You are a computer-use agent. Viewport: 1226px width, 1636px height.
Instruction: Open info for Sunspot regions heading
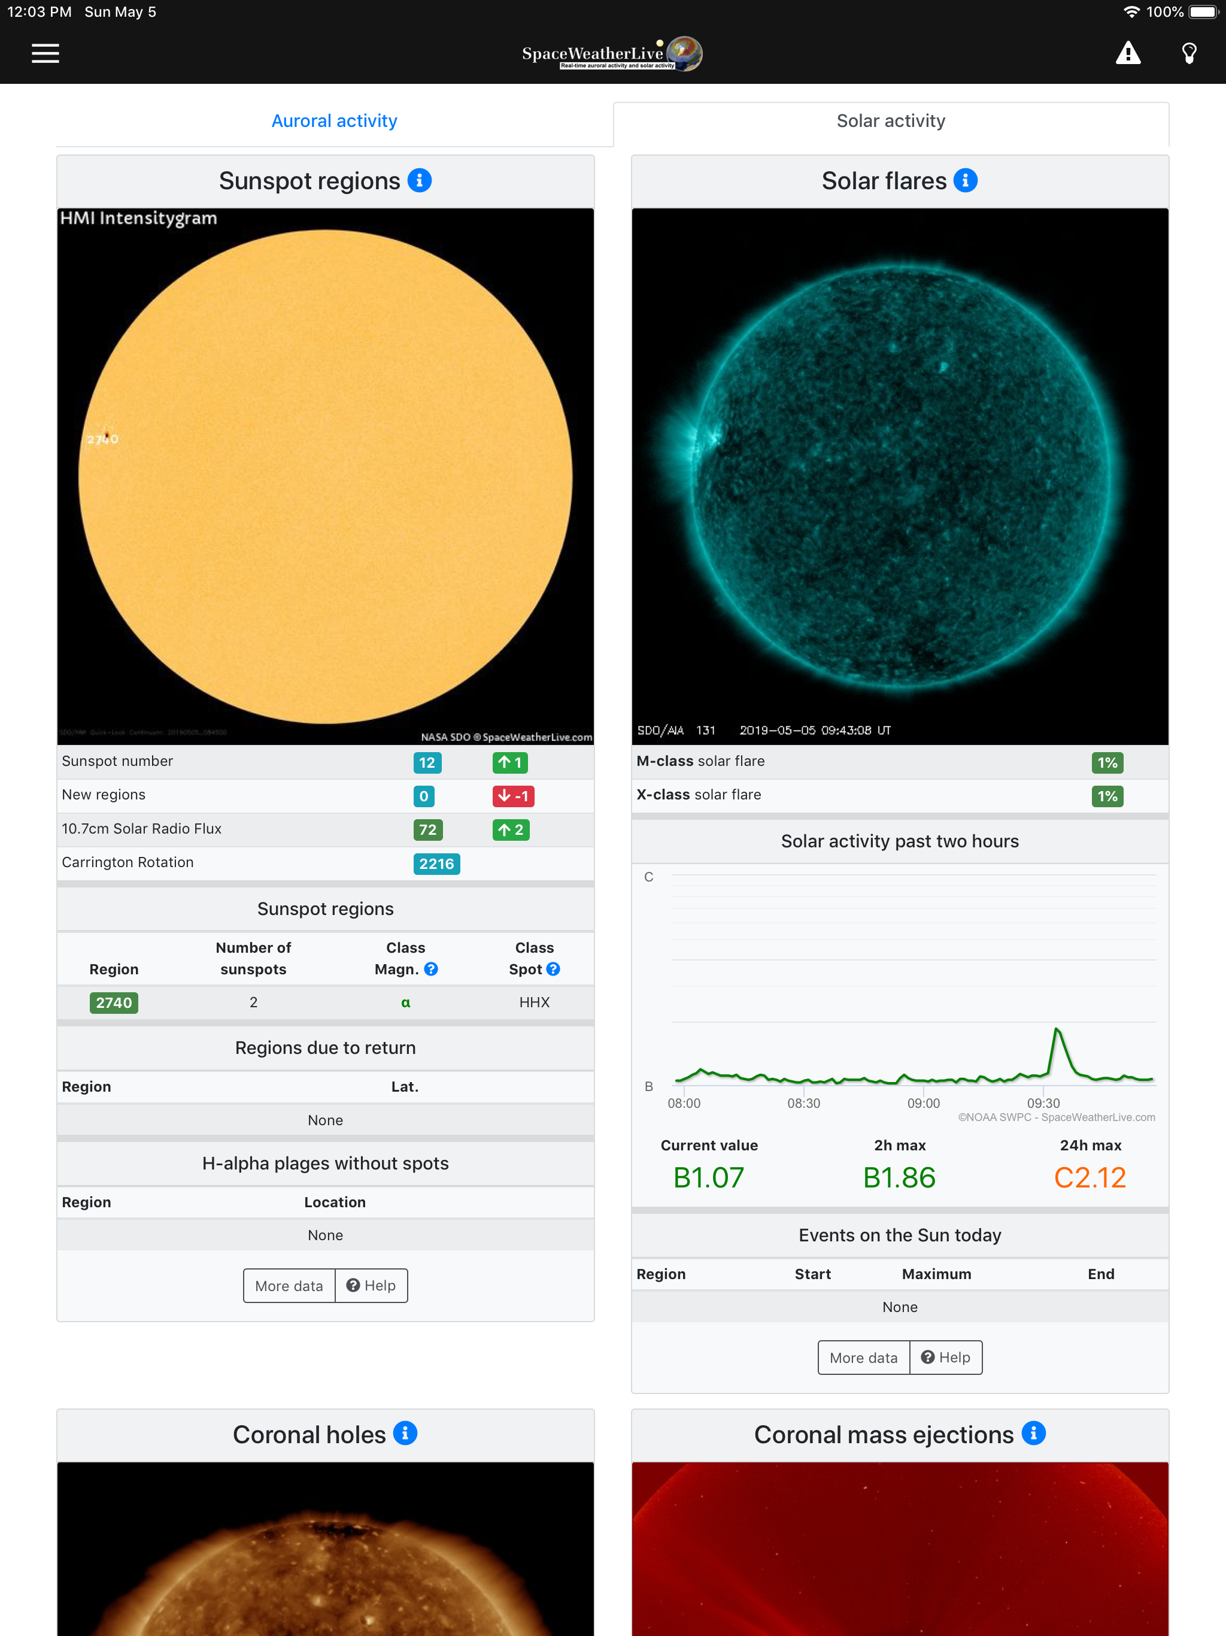point(420,180)
